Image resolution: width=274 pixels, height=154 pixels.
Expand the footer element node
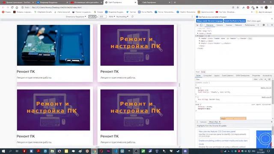[200, 43]
